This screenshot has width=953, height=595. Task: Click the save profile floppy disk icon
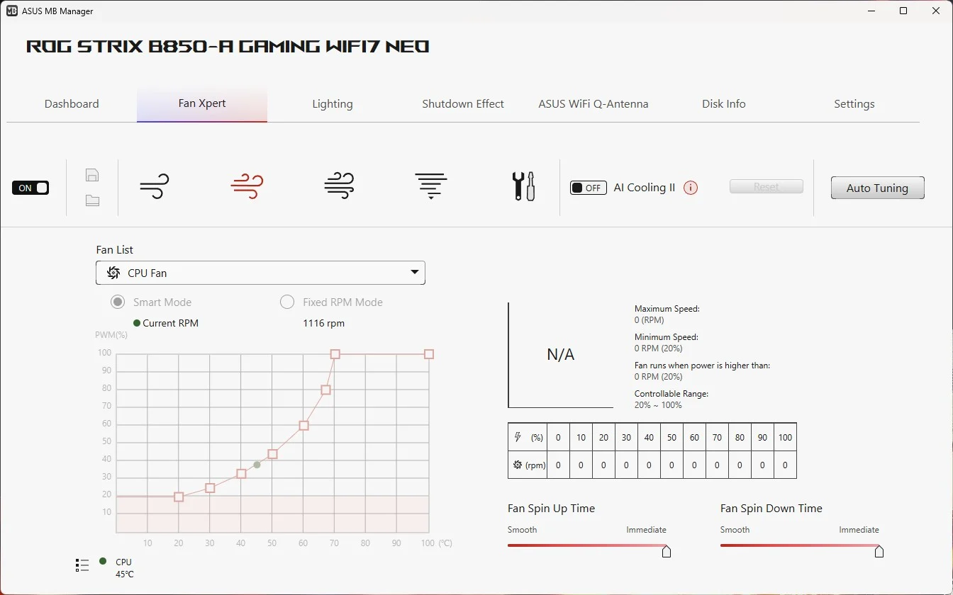pyautogui.click(x=92, y=175)
